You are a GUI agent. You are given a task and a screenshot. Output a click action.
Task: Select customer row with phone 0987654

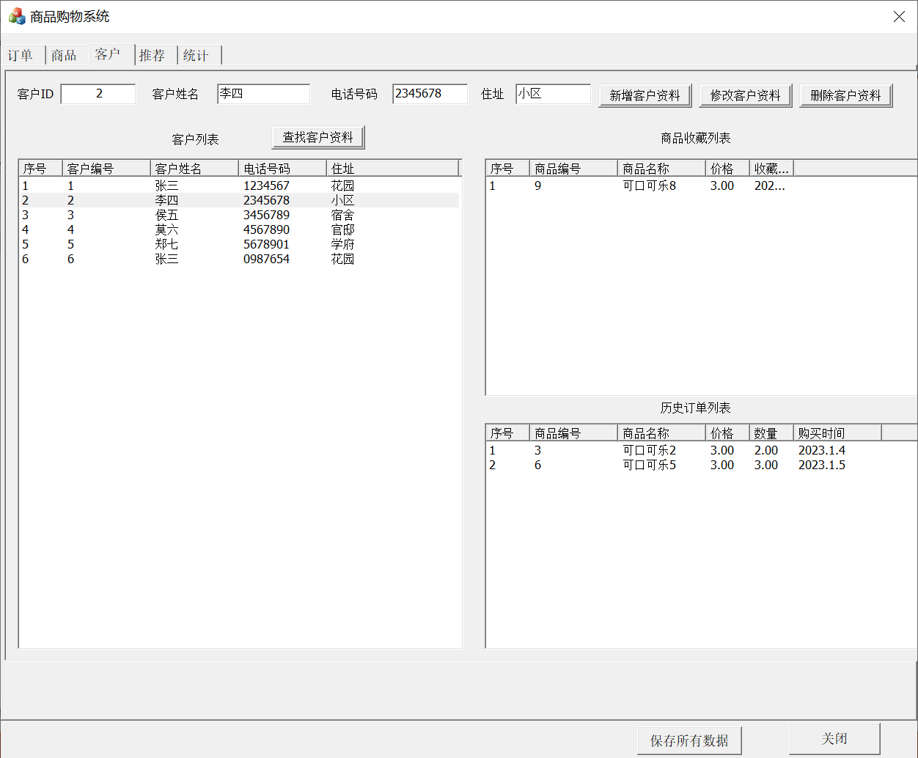(239, 259)
